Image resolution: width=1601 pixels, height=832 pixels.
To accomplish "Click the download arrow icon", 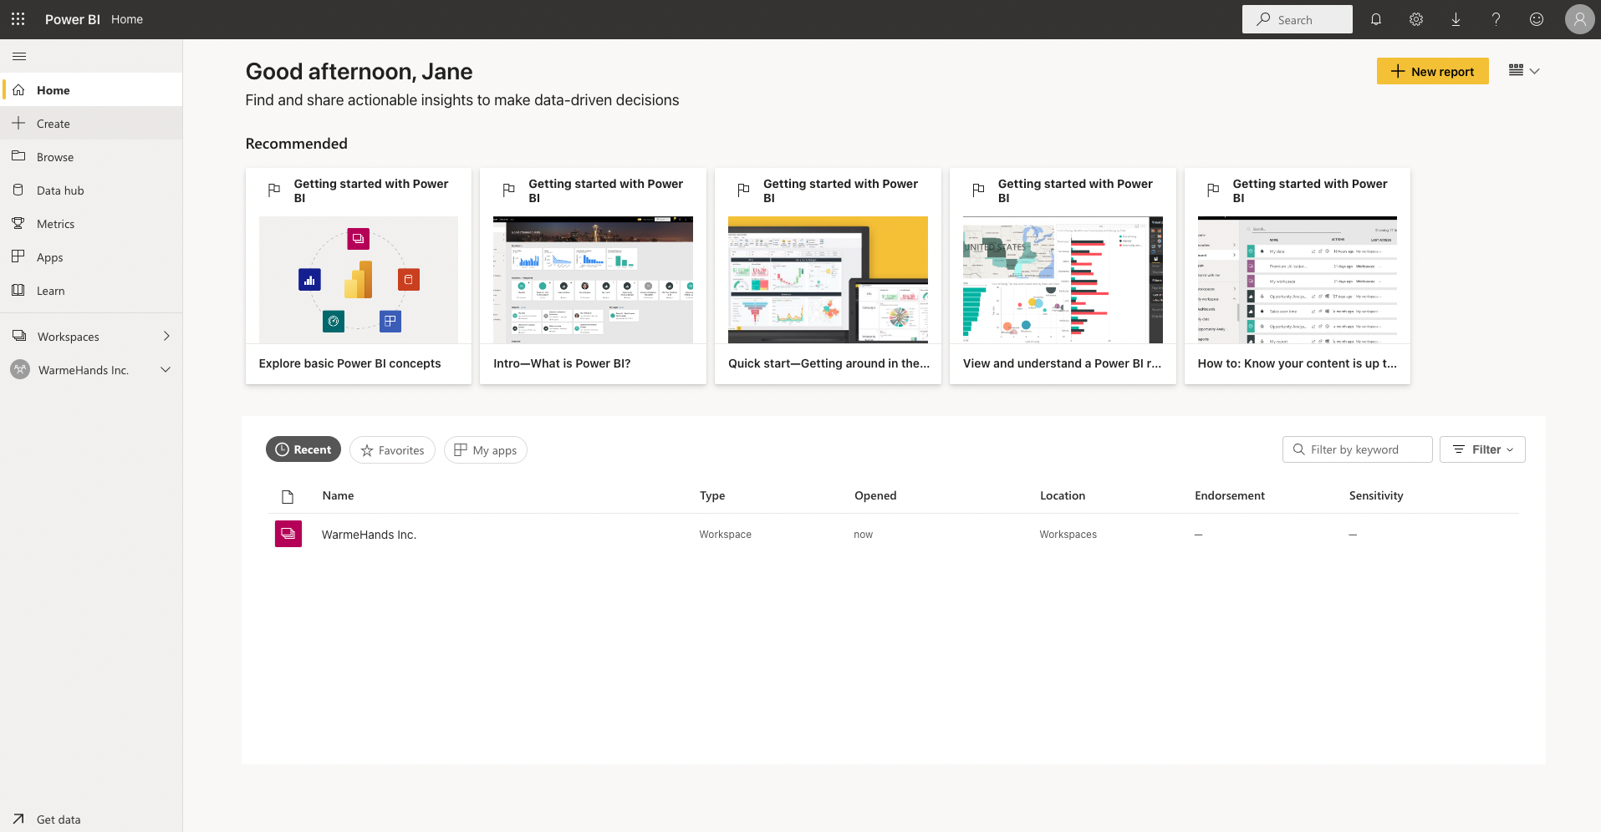I will pos(1456,19).
